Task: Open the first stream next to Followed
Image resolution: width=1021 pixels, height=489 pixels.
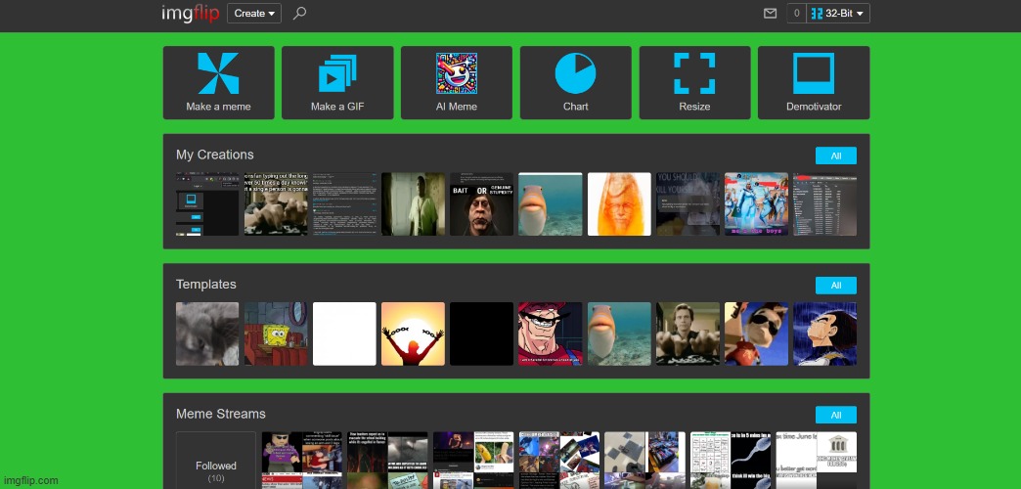Action: coord(302,461)
